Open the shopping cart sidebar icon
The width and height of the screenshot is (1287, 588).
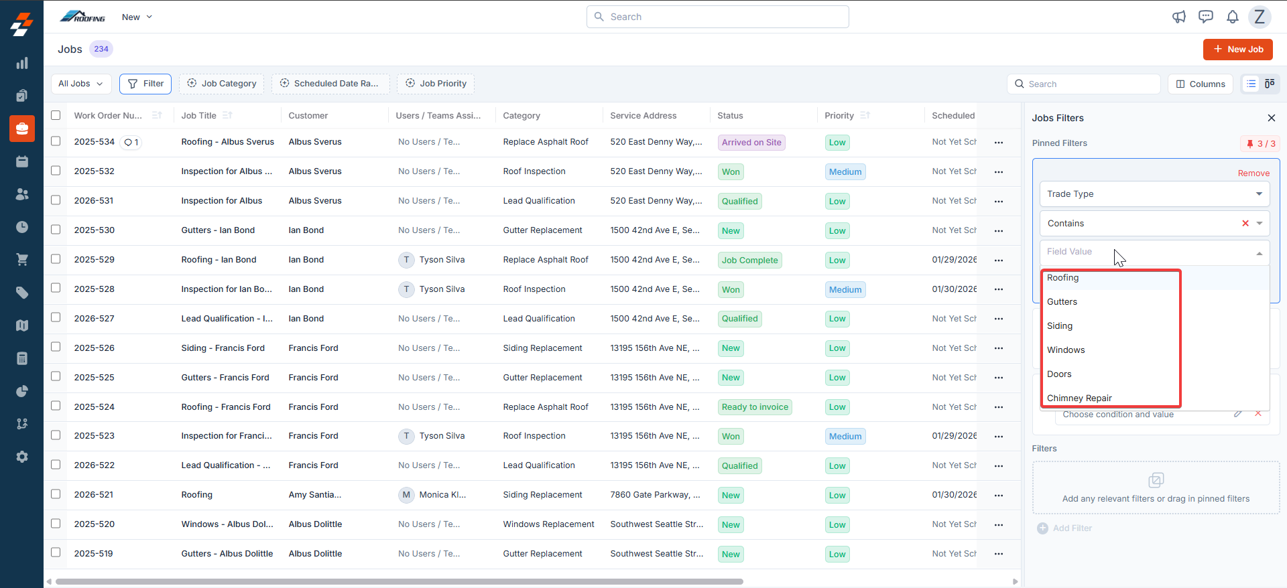22,260
